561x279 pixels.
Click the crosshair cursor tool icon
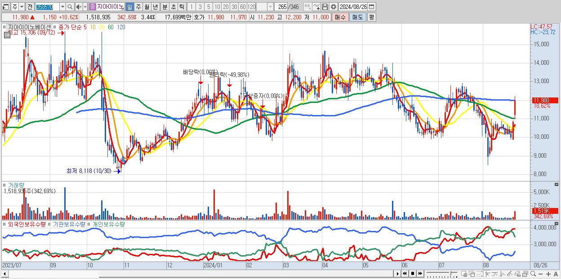(x=488, y=274)
